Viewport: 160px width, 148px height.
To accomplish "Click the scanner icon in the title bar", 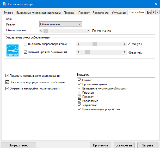I will tap(4, 4).
